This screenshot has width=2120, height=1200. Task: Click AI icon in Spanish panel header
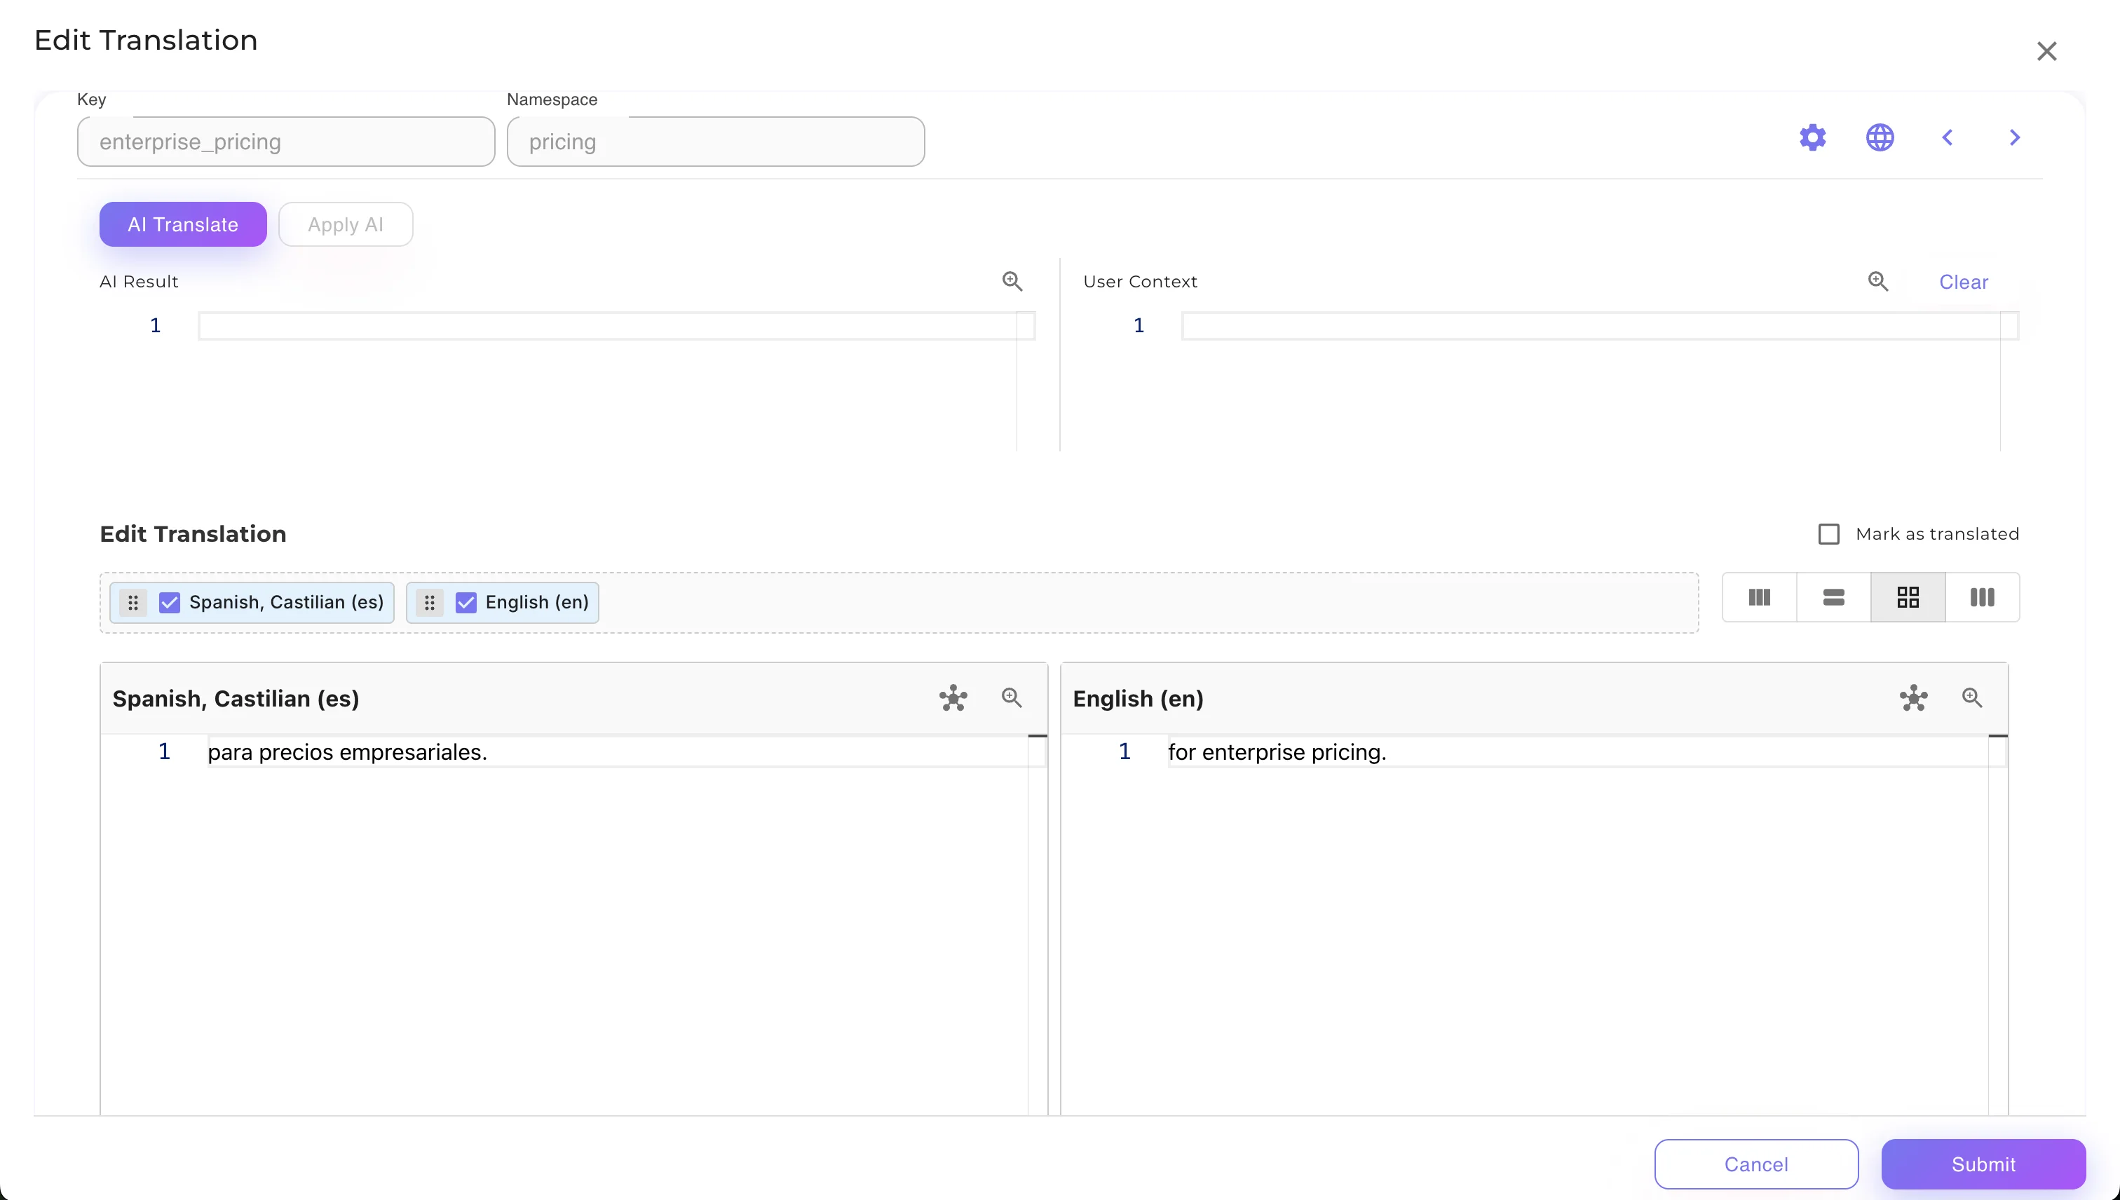tap(953, 698)
